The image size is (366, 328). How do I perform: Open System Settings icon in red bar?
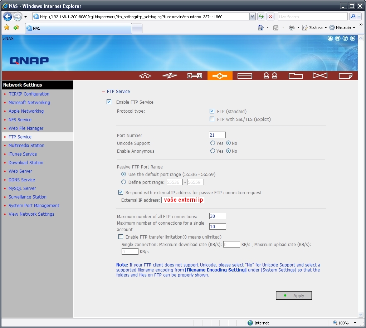tap(195, 76)
